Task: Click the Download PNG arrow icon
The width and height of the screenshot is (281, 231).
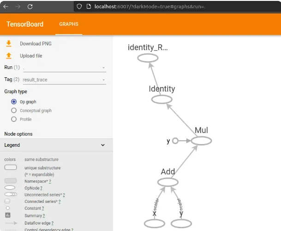Action: point(9,44)
